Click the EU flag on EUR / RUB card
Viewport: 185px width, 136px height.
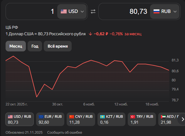[41, 117]
